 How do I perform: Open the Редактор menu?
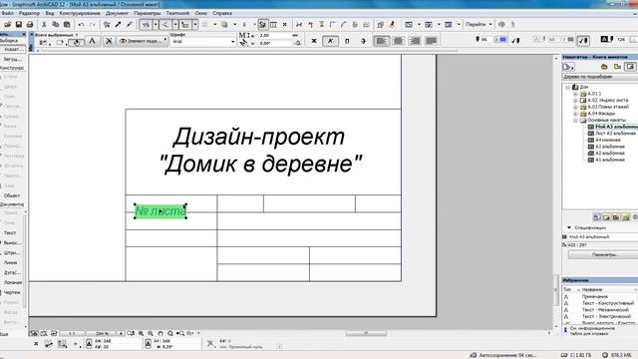pos(29,13)
